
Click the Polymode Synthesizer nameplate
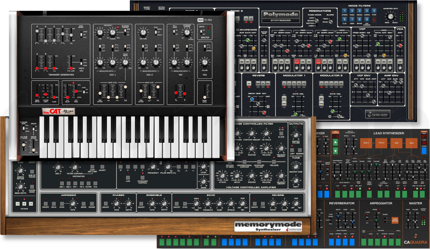[280, 16]
